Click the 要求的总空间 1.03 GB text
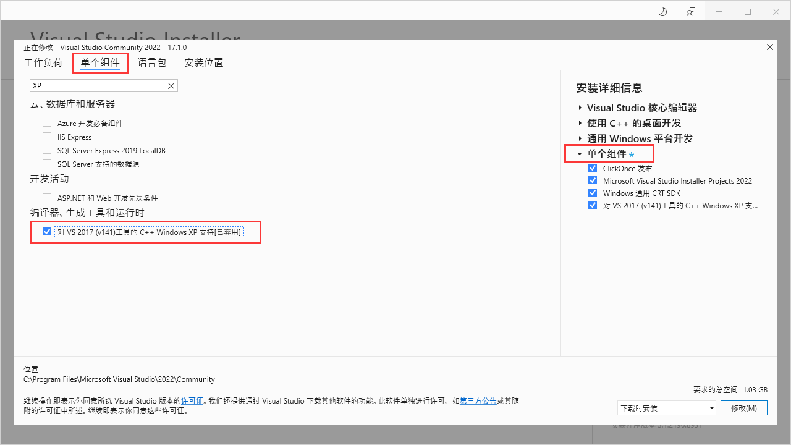Image resolution: width=791 pixels, height=445 pixels. [730, 390]
